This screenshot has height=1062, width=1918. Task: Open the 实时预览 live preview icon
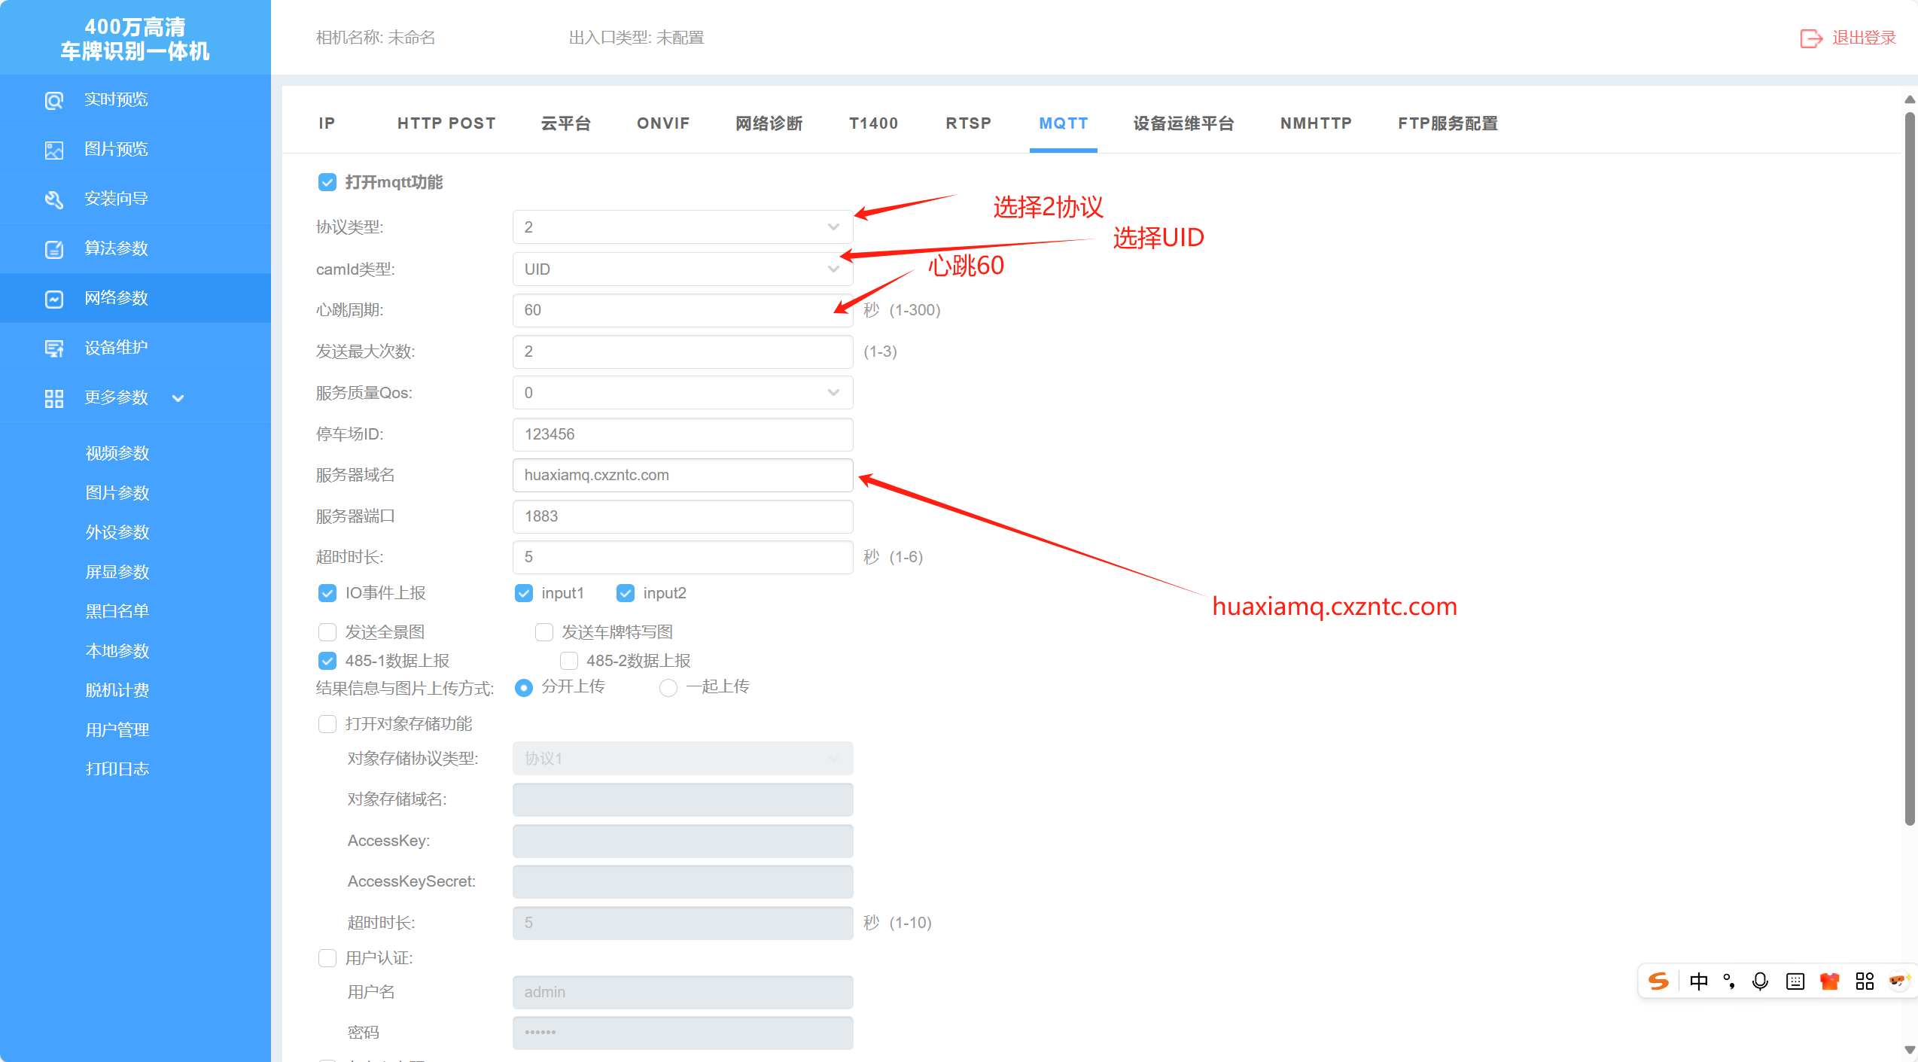click(x=54, y=100)
